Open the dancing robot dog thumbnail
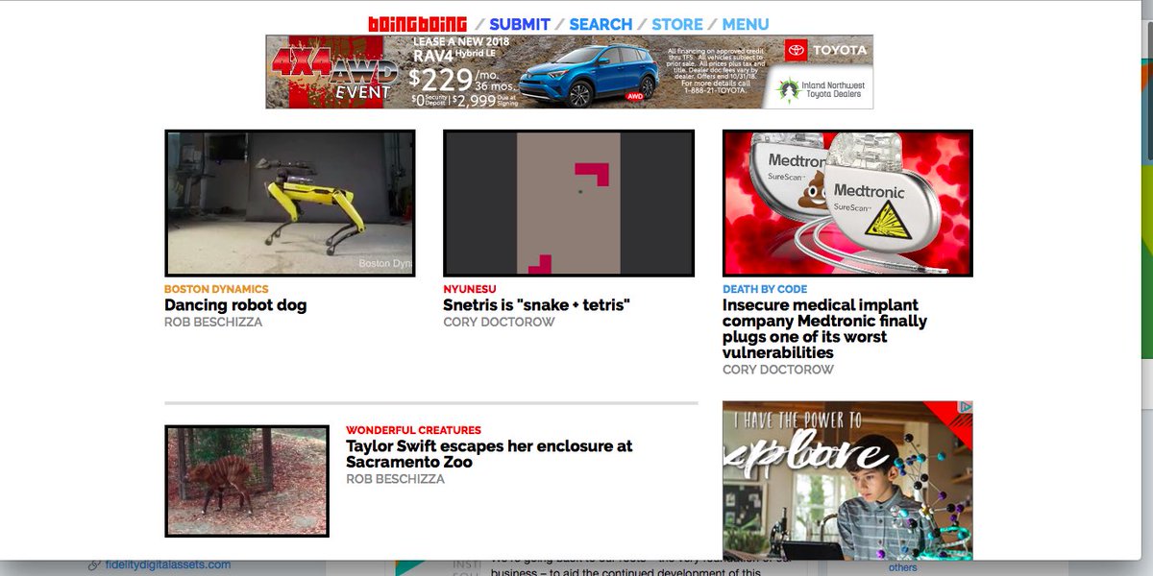 (x=290, y=204)
